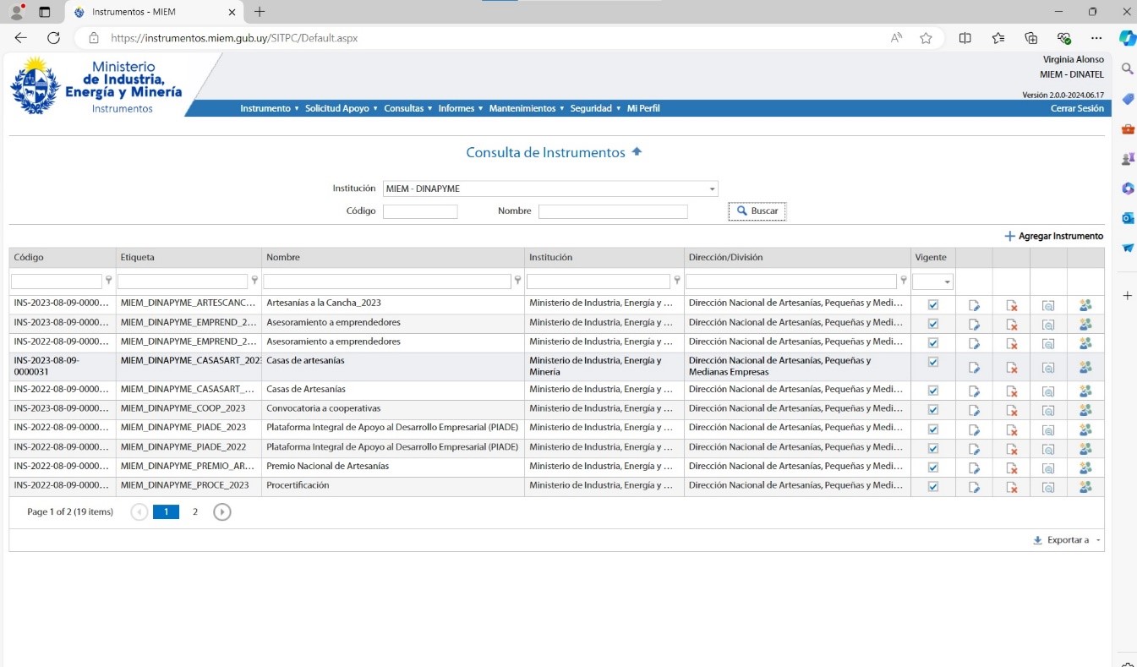
Task: Click the next page arrow in pager
Action: point(221,511)
